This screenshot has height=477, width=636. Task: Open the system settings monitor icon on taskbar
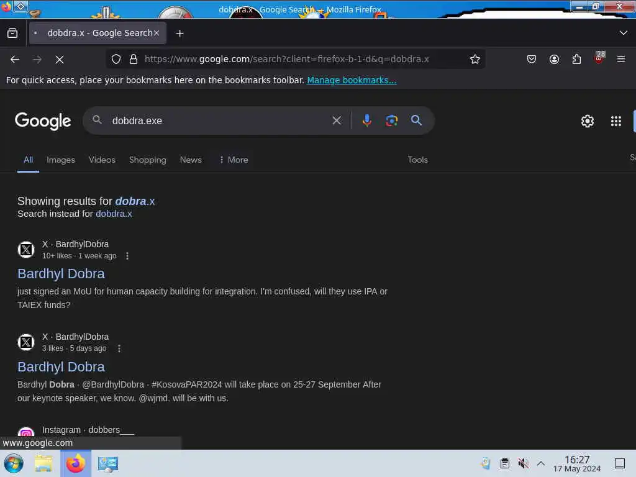(x=108, y=463)
